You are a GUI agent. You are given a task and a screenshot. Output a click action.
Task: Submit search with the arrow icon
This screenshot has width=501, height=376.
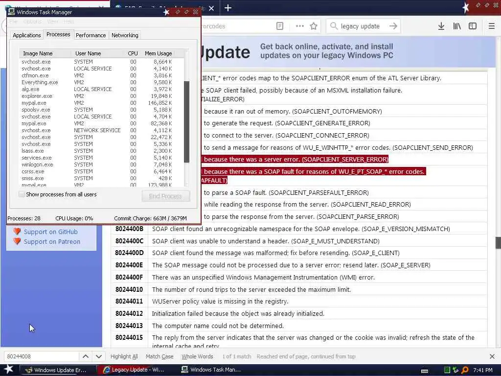click(393, 26)
